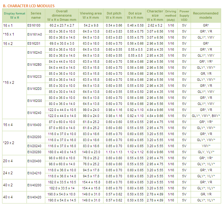Select the ES16100 series name cell
Screen dimensions: 222x205
(x=36, y=25)
